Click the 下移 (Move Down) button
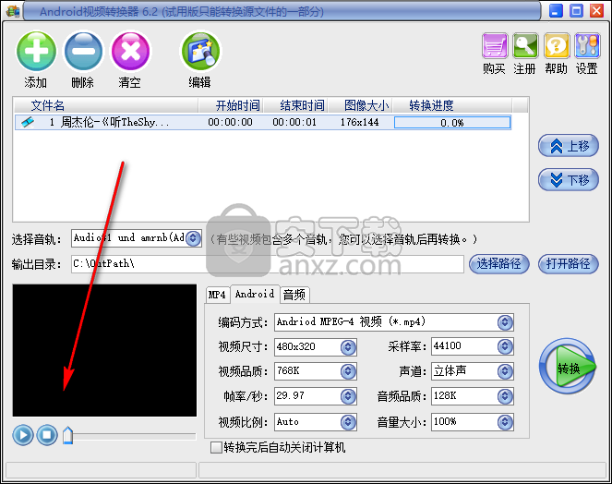Screen dimensions: 612x484 click(x=568, y=180)
